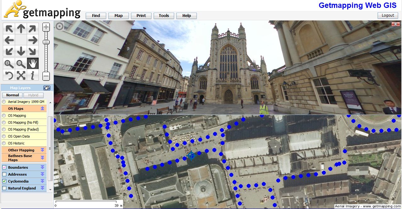Open the Tools menu
402x209 pixels.
pyautogui.click(x=164, y=16)
